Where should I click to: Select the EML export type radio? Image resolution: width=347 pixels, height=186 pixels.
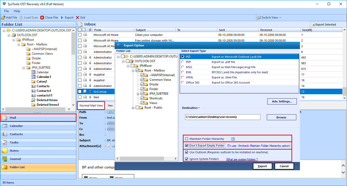(183, 72)
